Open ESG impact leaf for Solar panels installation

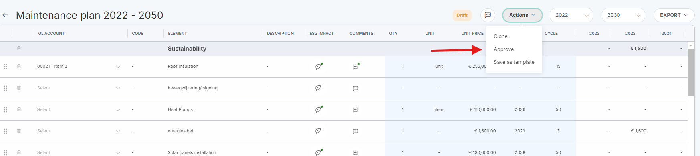319,152
